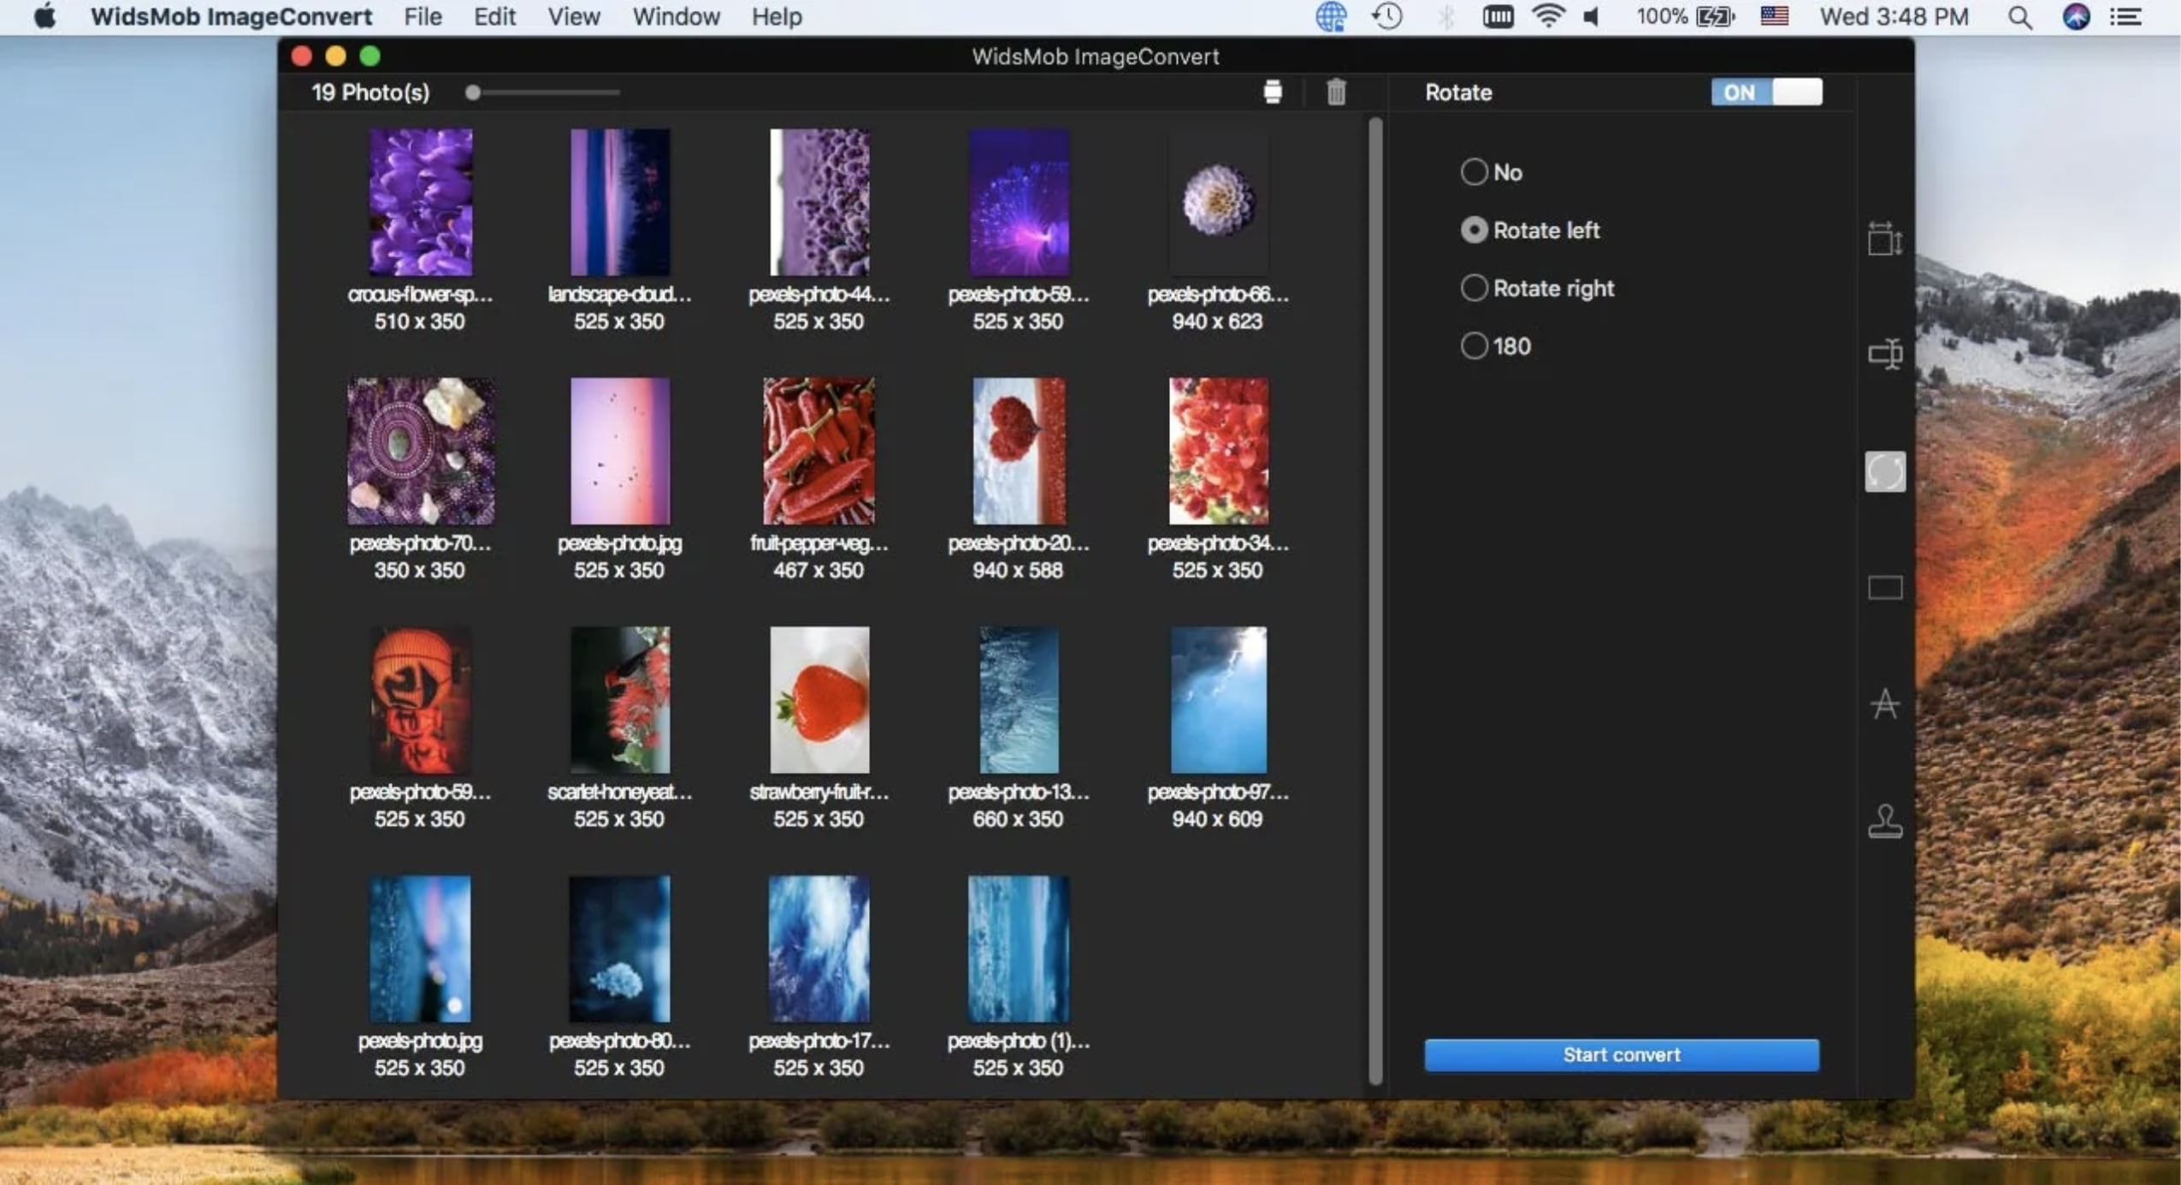
Task: Open the Resize tool in sidebar
Action: point(1884,239)
